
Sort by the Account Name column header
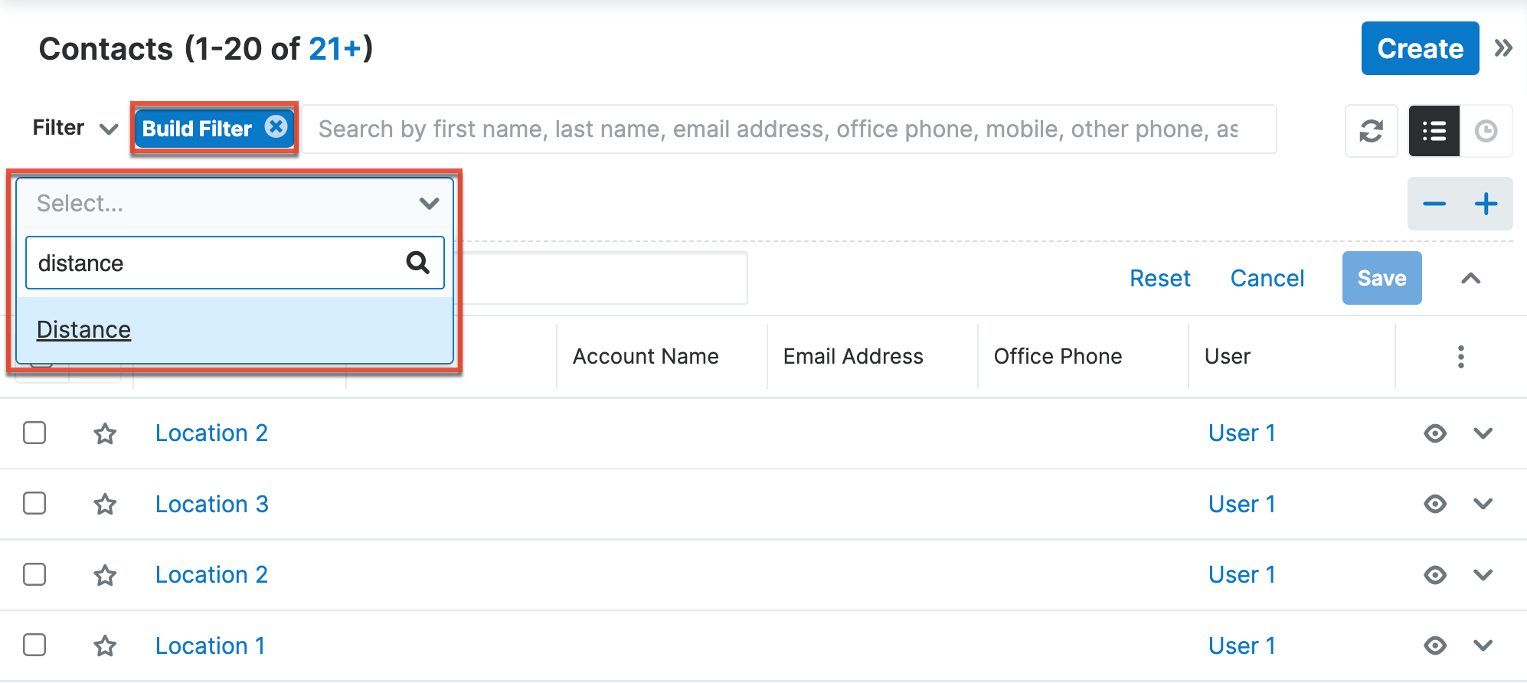[646, 357]
